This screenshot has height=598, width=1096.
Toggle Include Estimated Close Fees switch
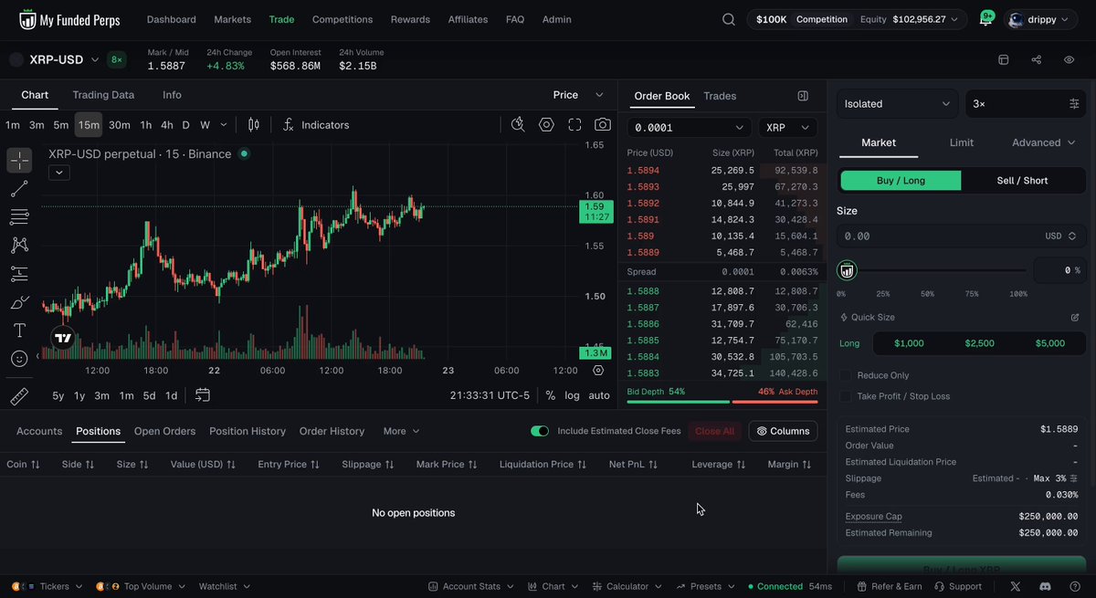(540, 431)
